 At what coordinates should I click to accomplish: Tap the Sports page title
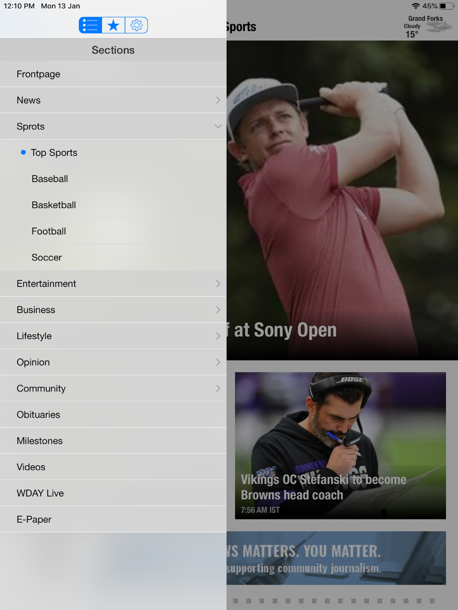coord(241,27)
